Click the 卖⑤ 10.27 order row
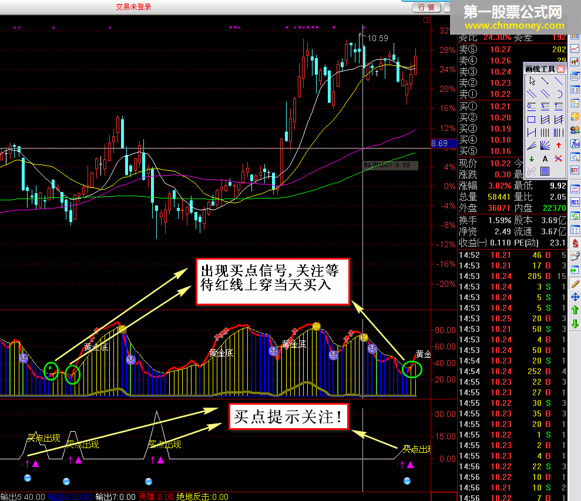This screenshot has width=581, height=501. (x=512, y=49)
